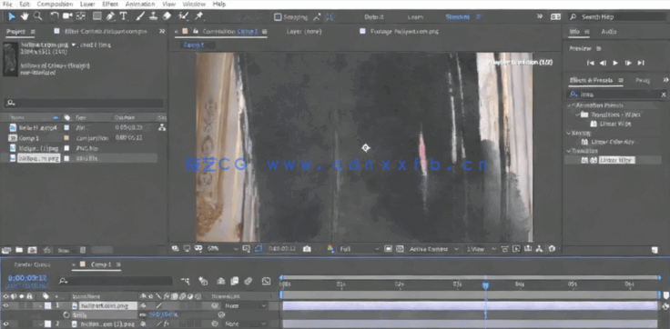Open the Standard workspace menu icon
Image resolution: width=670 pixels, height=329 pixels.
[x=479, y=17]
